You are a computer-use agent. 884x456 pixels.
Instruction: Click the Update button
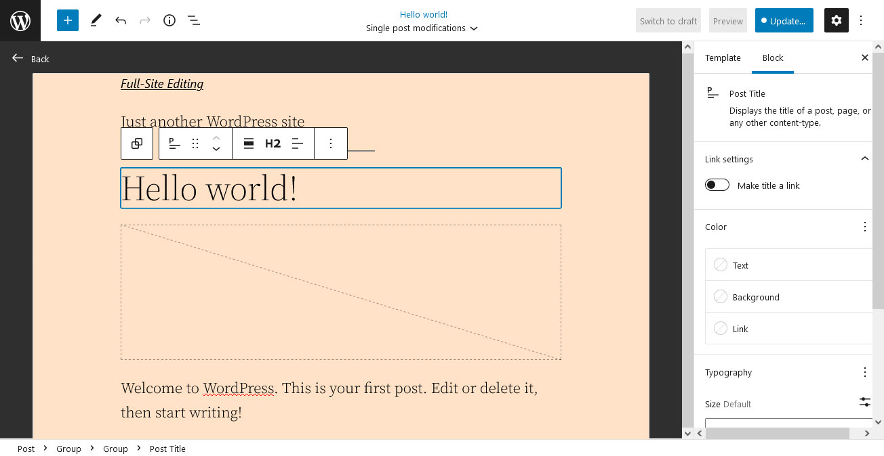(784, 20)
